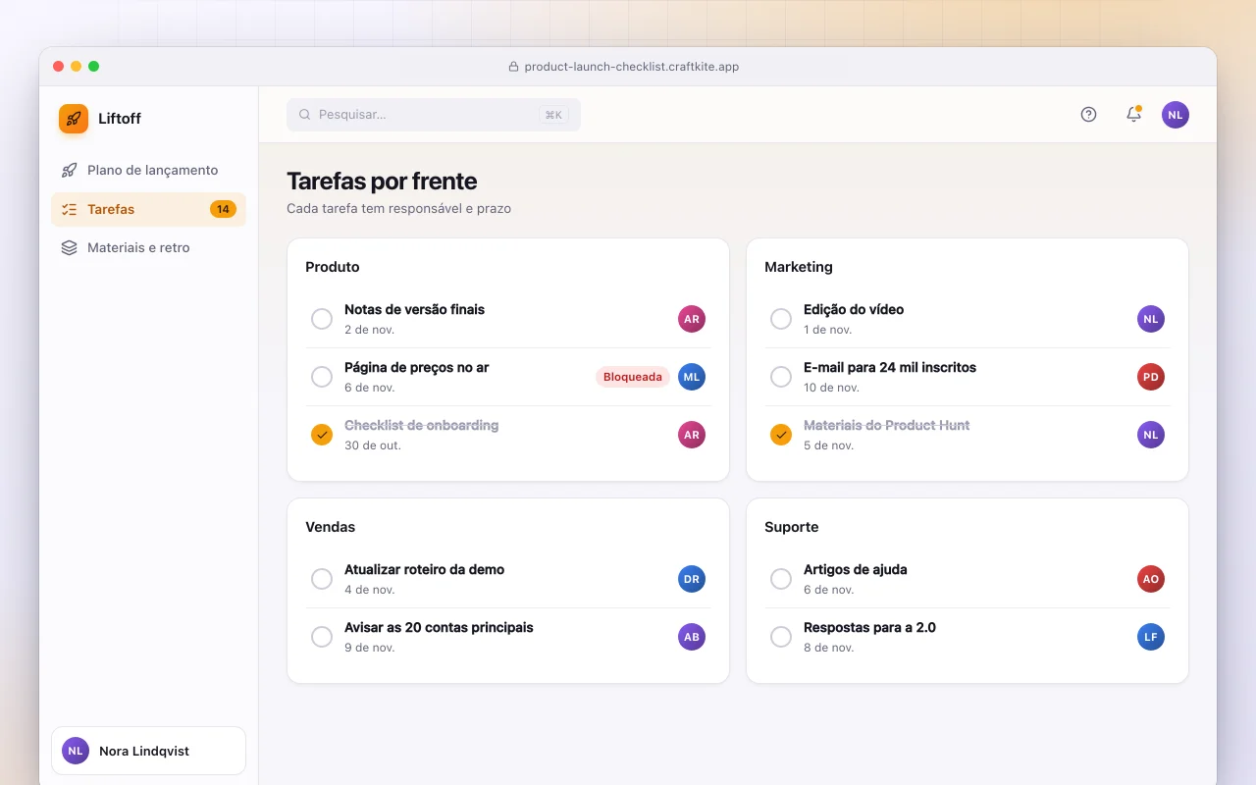
Task: Click NL avatar on Edição do vídeo
Action: [x=1151, y=319]
